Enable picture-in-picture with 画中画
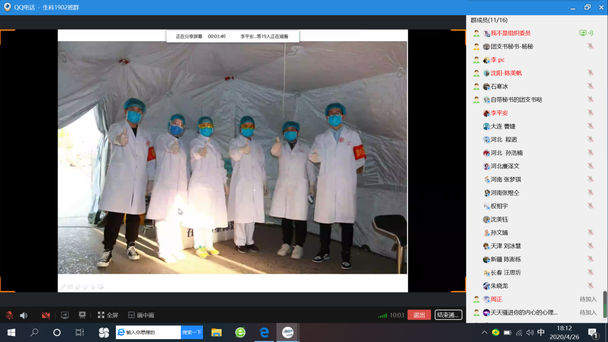The width and height of the screenshot is (608, 342). [141, 315]
